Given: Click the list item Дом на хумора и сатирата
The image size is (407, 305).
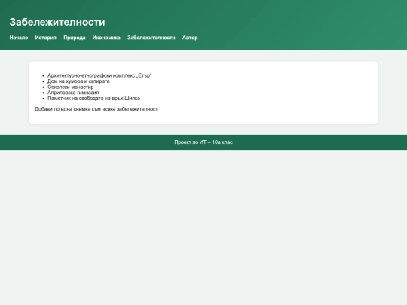Looking at the screenshot, I should 78,81.
